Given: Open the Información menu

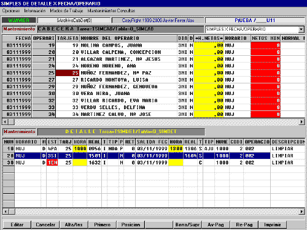Looking at the screenshot, I should click(x=35, y=10).
